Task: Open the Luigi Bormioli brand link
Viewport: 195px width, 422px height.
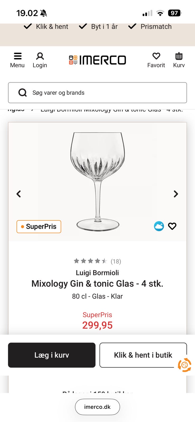Action: (x=97, y=273)
